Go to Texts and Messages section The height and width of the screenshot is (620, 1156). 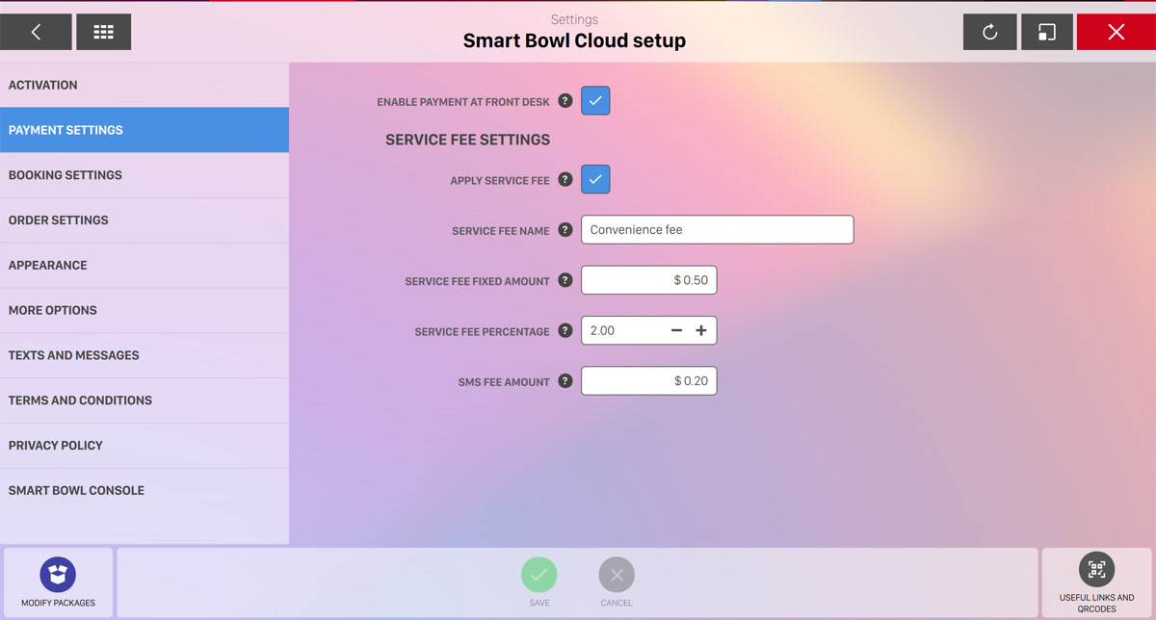click(x=144, y=355)
